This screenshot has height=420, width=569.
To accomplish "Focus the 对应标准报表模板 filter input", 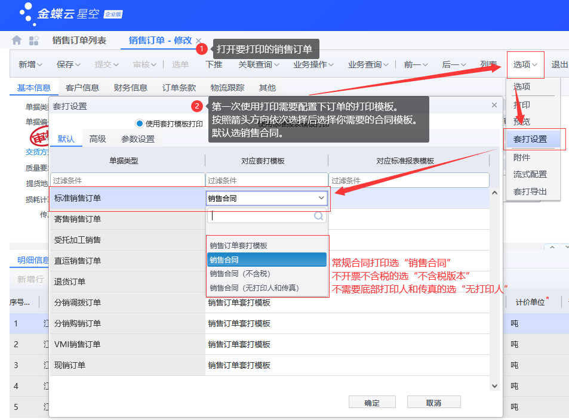I will 409,180.
